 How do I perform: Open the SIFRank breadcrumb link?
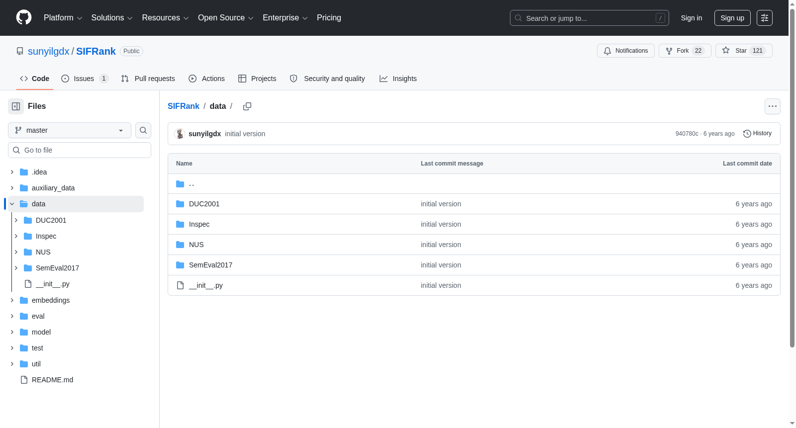(x=183, y=106)
